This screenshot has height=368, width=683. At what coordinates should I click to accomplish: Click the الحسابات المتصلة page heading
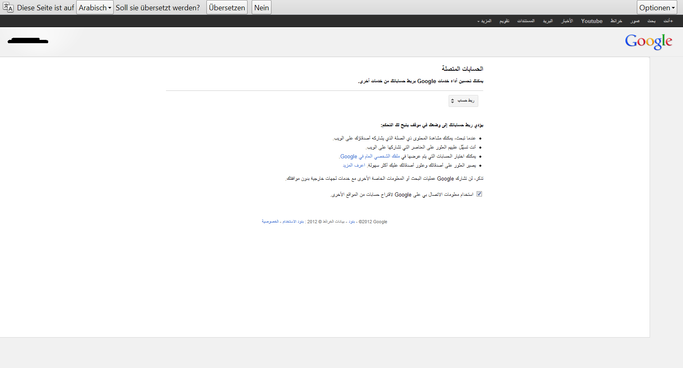coord(462,69)
